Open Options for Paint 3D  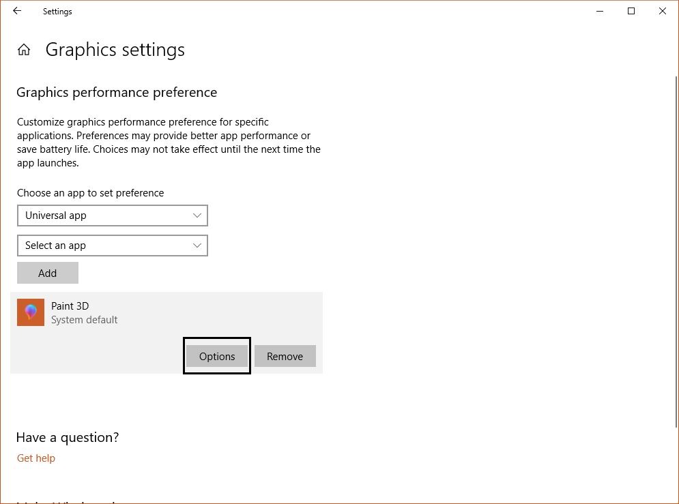click(217, 356)
